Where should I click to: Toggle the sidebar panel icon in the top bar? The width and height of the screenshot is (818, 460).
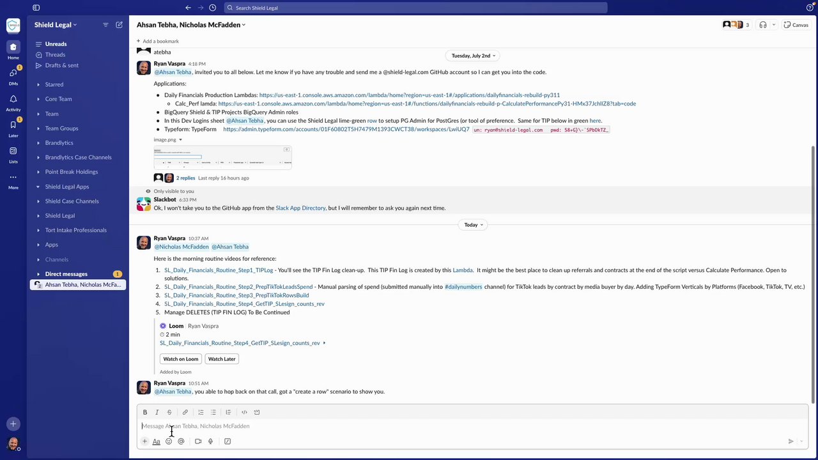pyautogui.click(x=36, y=8)
